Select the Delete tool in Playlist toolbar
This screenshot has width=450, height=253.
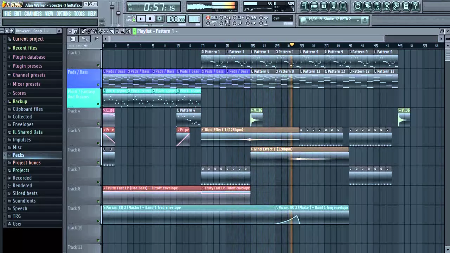tap(95, 31)
